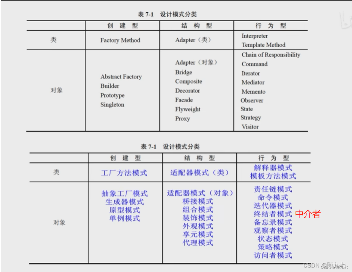Select the 'Visitor' entry
Screen dimensions: 352x272
coord(250,127)
